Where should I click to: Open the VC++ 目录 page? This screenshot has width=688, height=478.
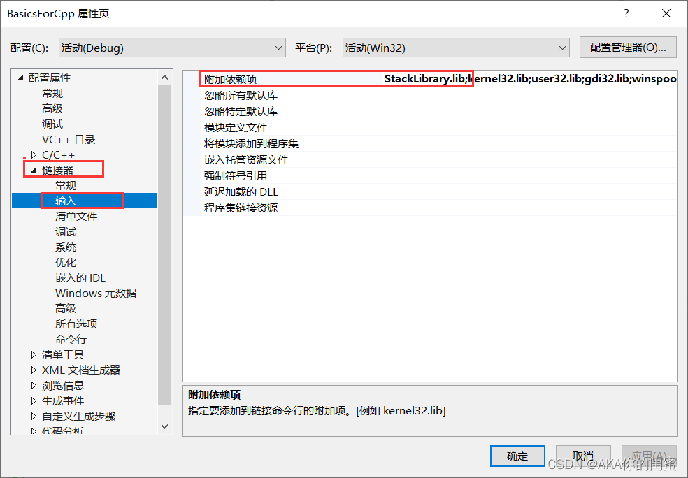69,140
